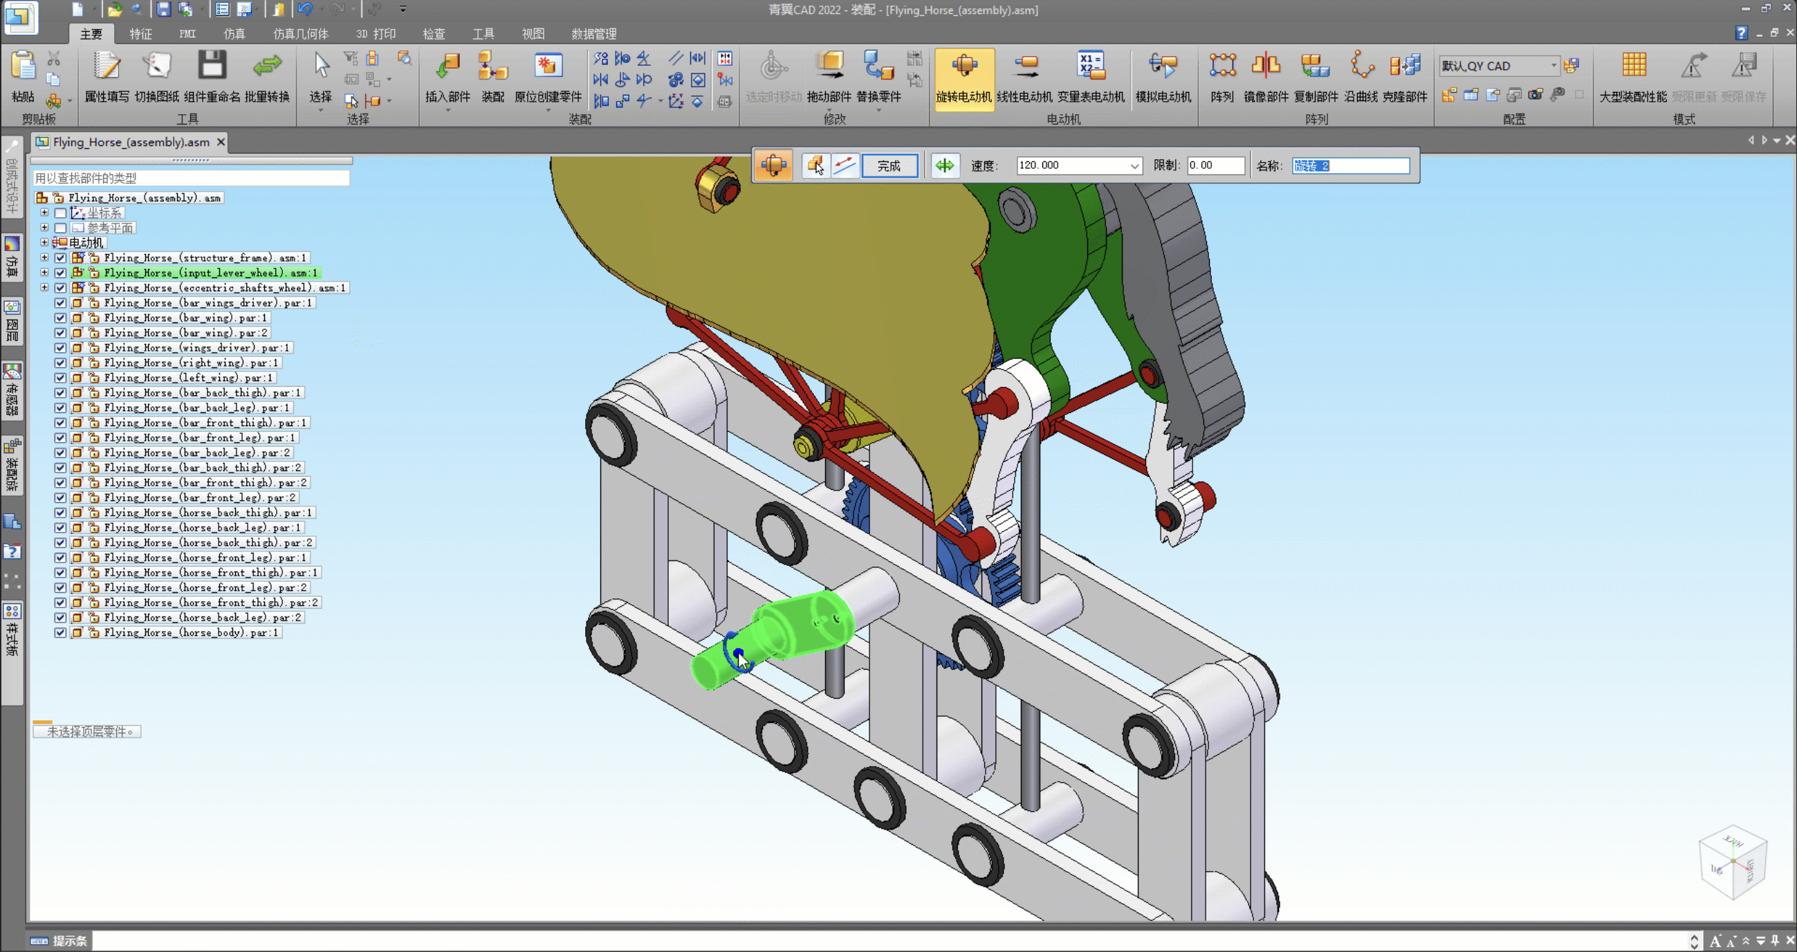Open the 数据管理 data management tab
The height and width of the screenshot is (952, 1797).
pyautogui.click(x=593, y=33)
